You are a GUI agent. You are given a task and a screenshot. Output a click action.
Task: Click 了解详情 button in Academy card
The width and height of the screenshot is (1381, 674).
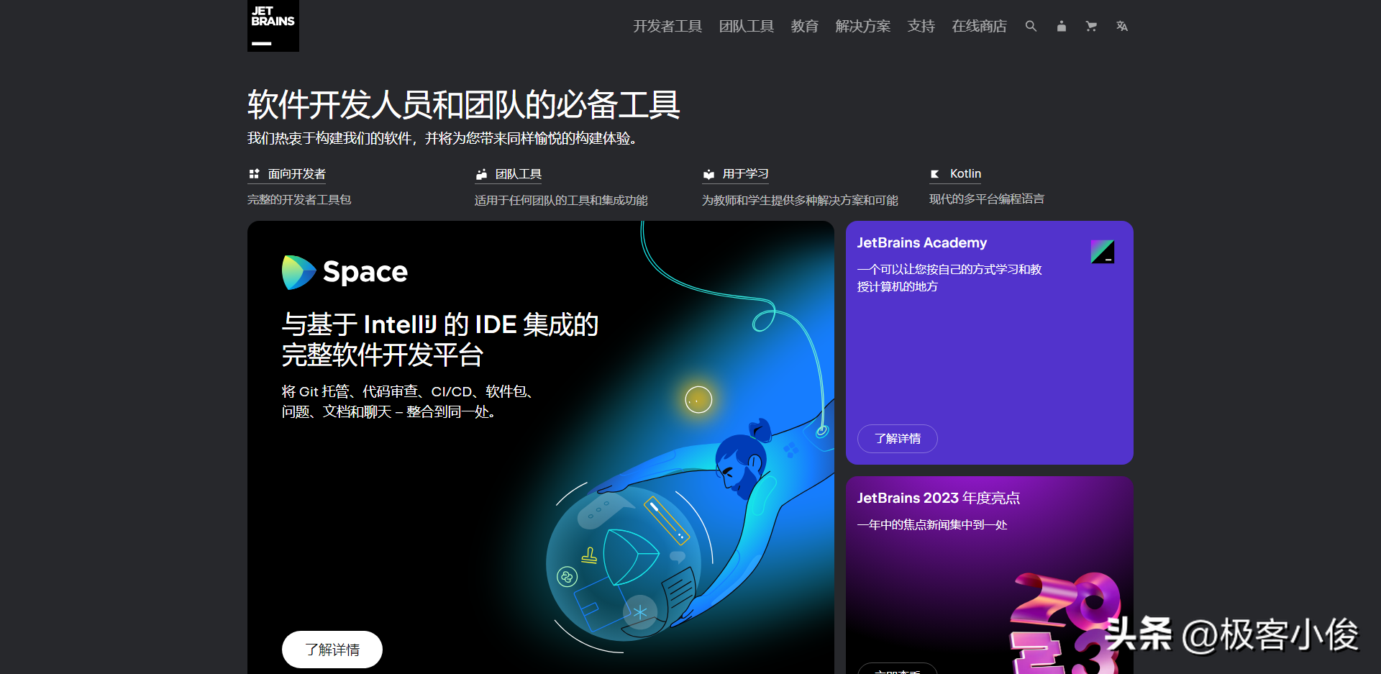pos(898,439)
